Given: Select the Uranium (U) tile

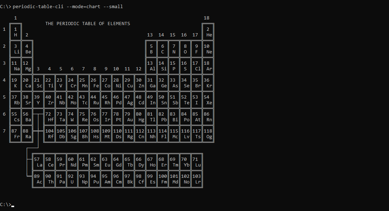Looking at the screenshot, I should (x=72, y=180).
